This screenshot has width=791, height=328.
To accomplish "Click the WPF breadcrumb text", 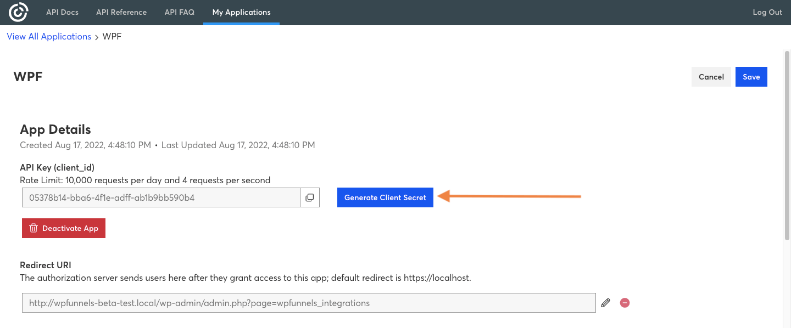I will (x=112, y=36).
